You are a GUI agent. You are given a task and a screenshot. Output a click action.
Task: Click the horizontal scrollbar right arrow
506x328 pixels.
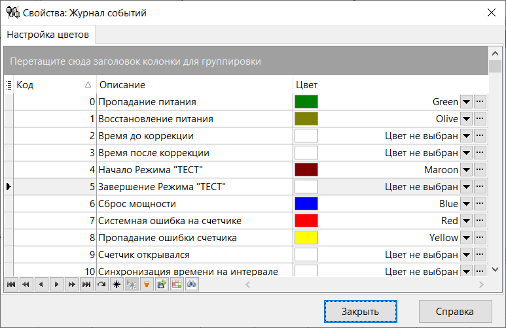point(481,284)
